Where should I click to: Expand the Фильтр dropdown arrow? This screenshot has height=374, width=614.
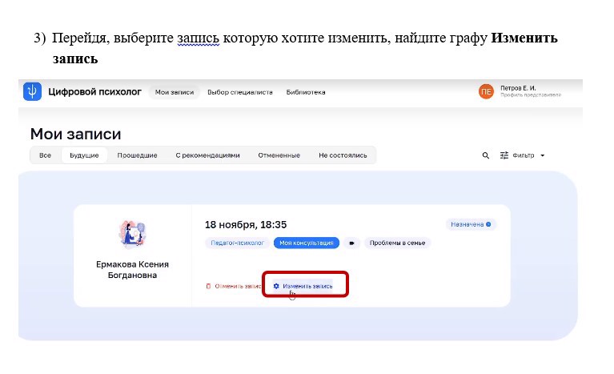[542, 155]
